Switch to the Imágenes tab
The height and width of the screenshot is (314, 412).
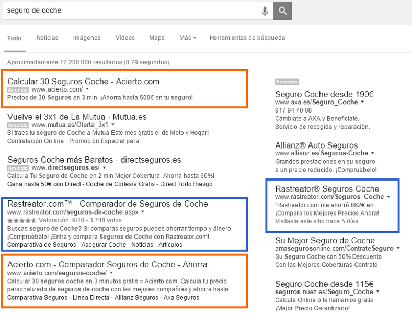click(x=87, y=38)
